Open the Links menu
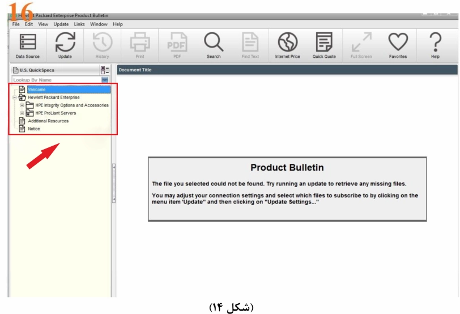The height and width of the screenshot is (314, 460). point(79,24)
